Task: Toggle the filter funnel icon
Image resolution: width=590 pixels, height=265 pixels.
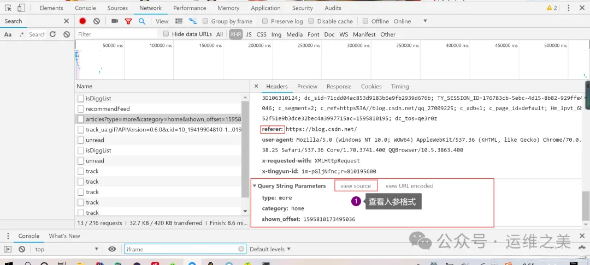Action: 128,21
